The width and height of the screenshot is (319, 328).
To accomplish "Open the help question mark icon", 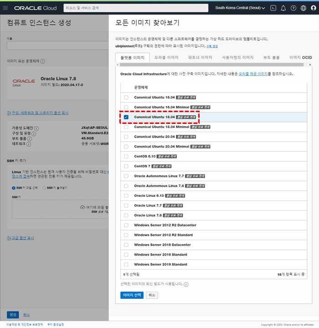I will (x=293, y=8).
